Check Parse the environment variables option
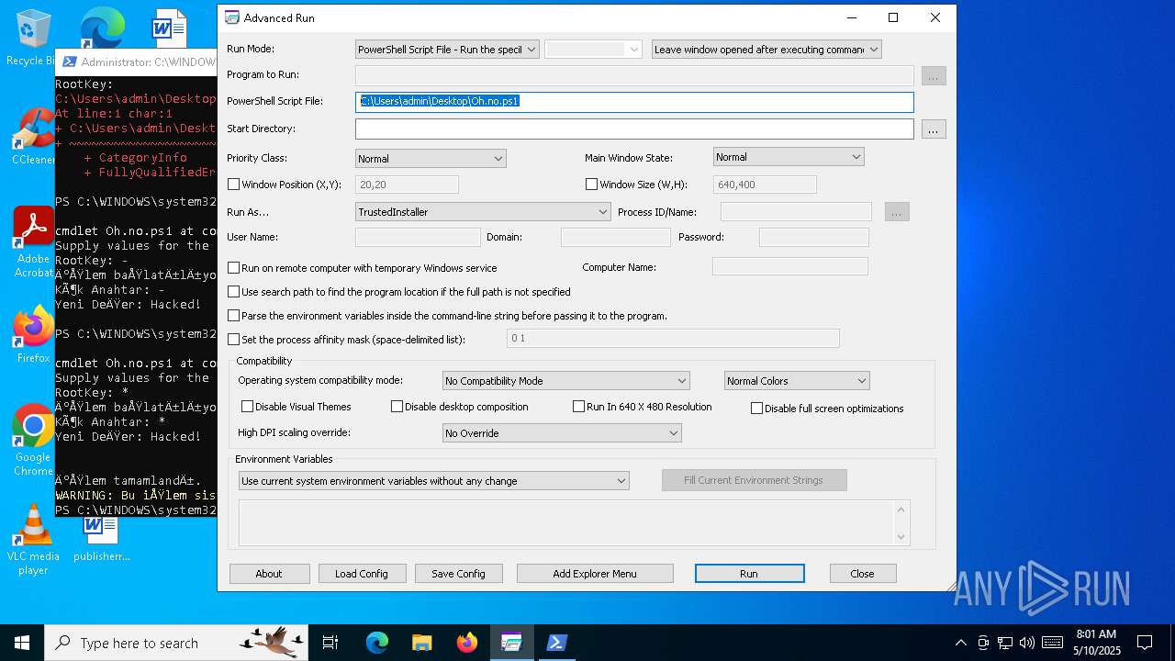This screenshot has height=661, width=1175. (x=234, y=316)
